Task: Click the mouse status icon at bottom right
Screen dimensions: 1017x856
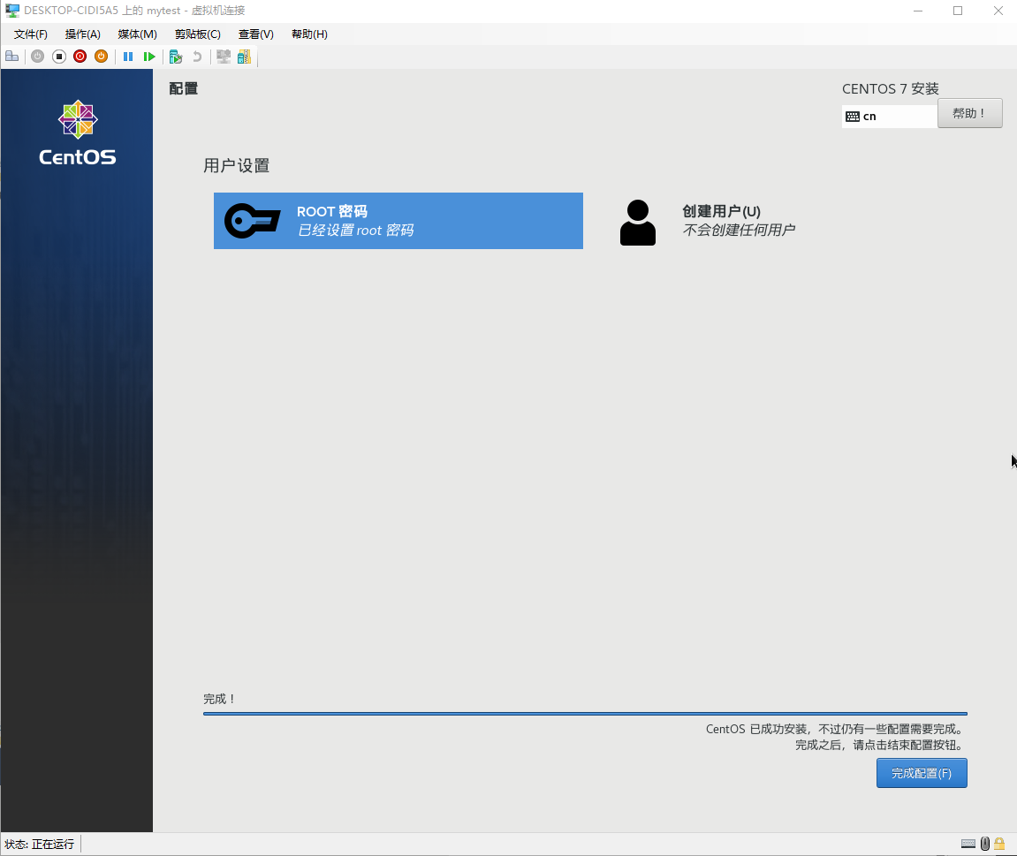Action: pyautogui.click(x=985, y=844)
